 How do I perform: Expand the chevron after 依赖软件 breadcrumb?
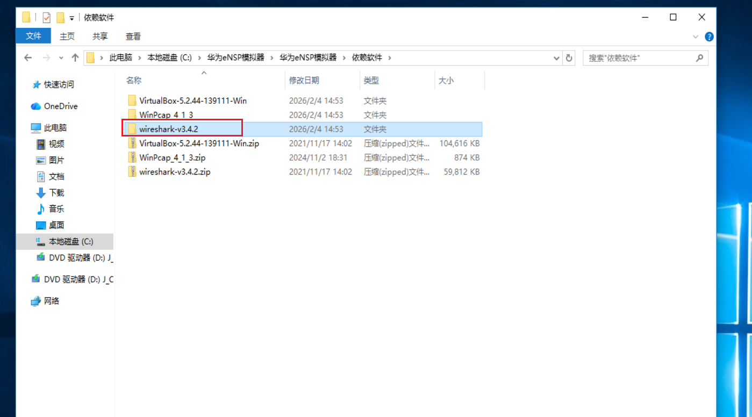click(390, 57)
